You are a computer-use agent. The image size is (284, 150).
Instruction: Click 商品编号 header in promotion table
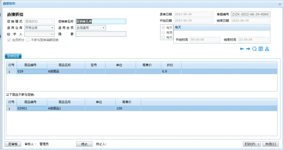point(32,65)
